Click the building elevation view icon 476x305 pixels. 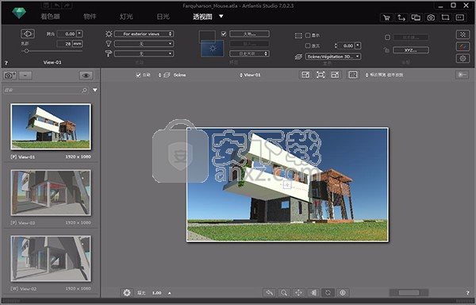[313, 292]
